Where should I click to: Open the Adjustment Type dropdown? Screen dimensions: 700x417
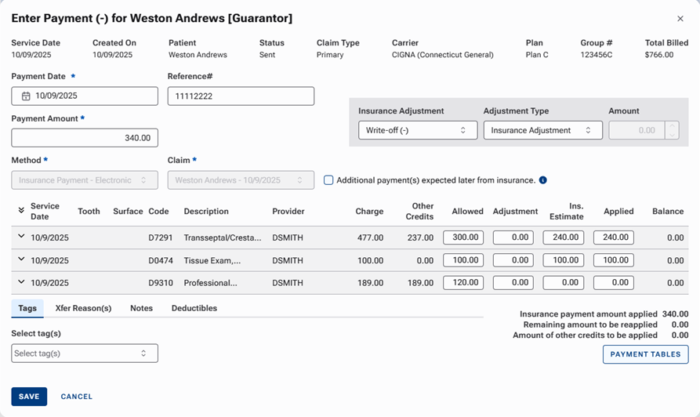pos(542,130)
